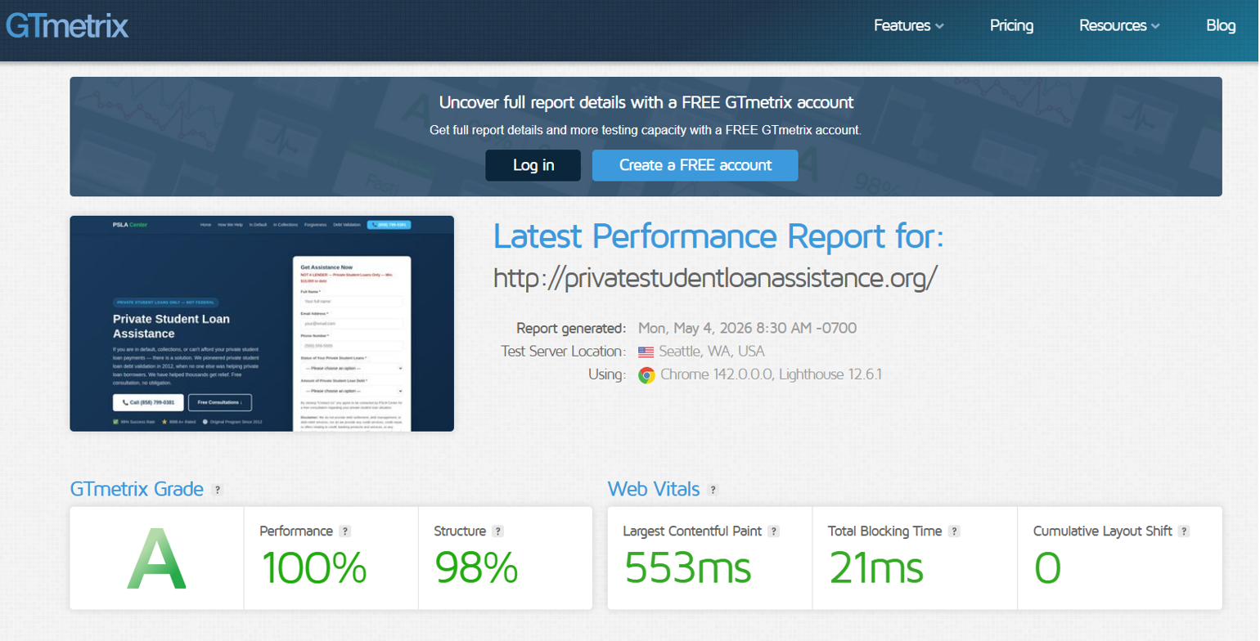This screenshot has height=641, width=1260.
Task: Click the 98% Structure score
Action: [x=476, y=567]
